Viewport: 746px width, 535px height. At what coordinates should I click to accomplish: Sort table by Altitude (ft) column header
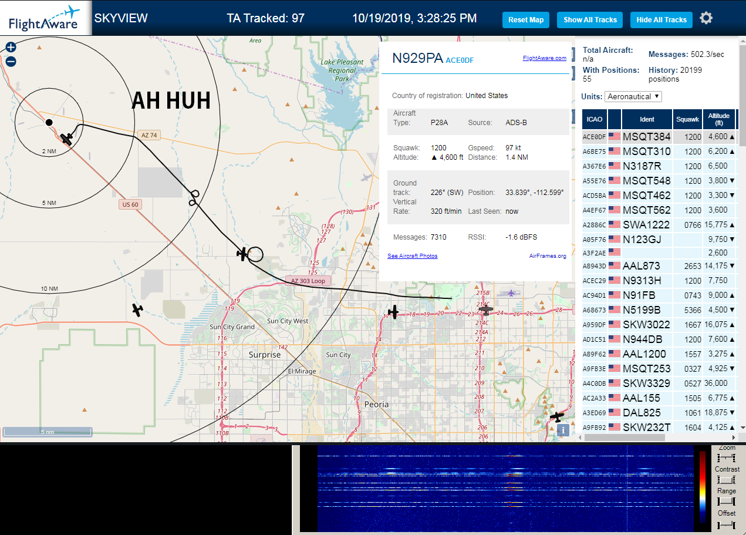718,119
